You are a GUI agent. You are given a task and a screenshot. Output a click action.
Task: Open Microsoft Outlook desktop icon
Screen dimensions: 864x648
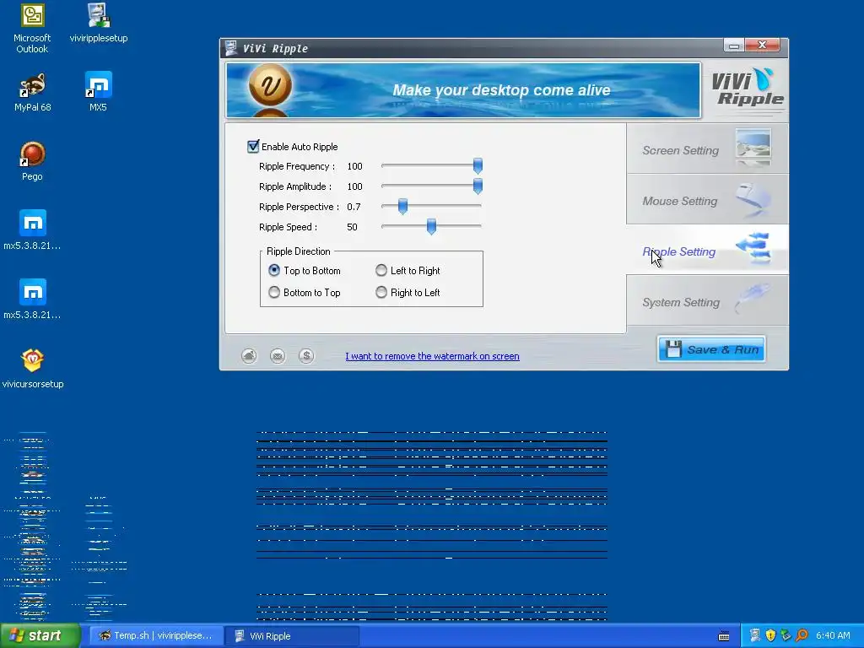click(32, 29)
